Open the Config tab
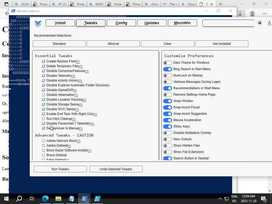 click(x=121, y=23)
